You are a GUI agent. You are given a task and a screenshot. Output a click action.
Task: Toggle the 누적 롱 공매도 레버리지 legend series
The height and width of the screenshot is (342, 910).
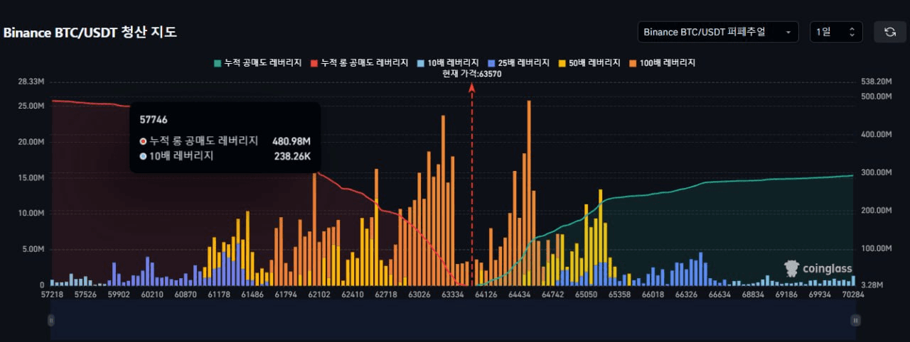click(359, 62)
